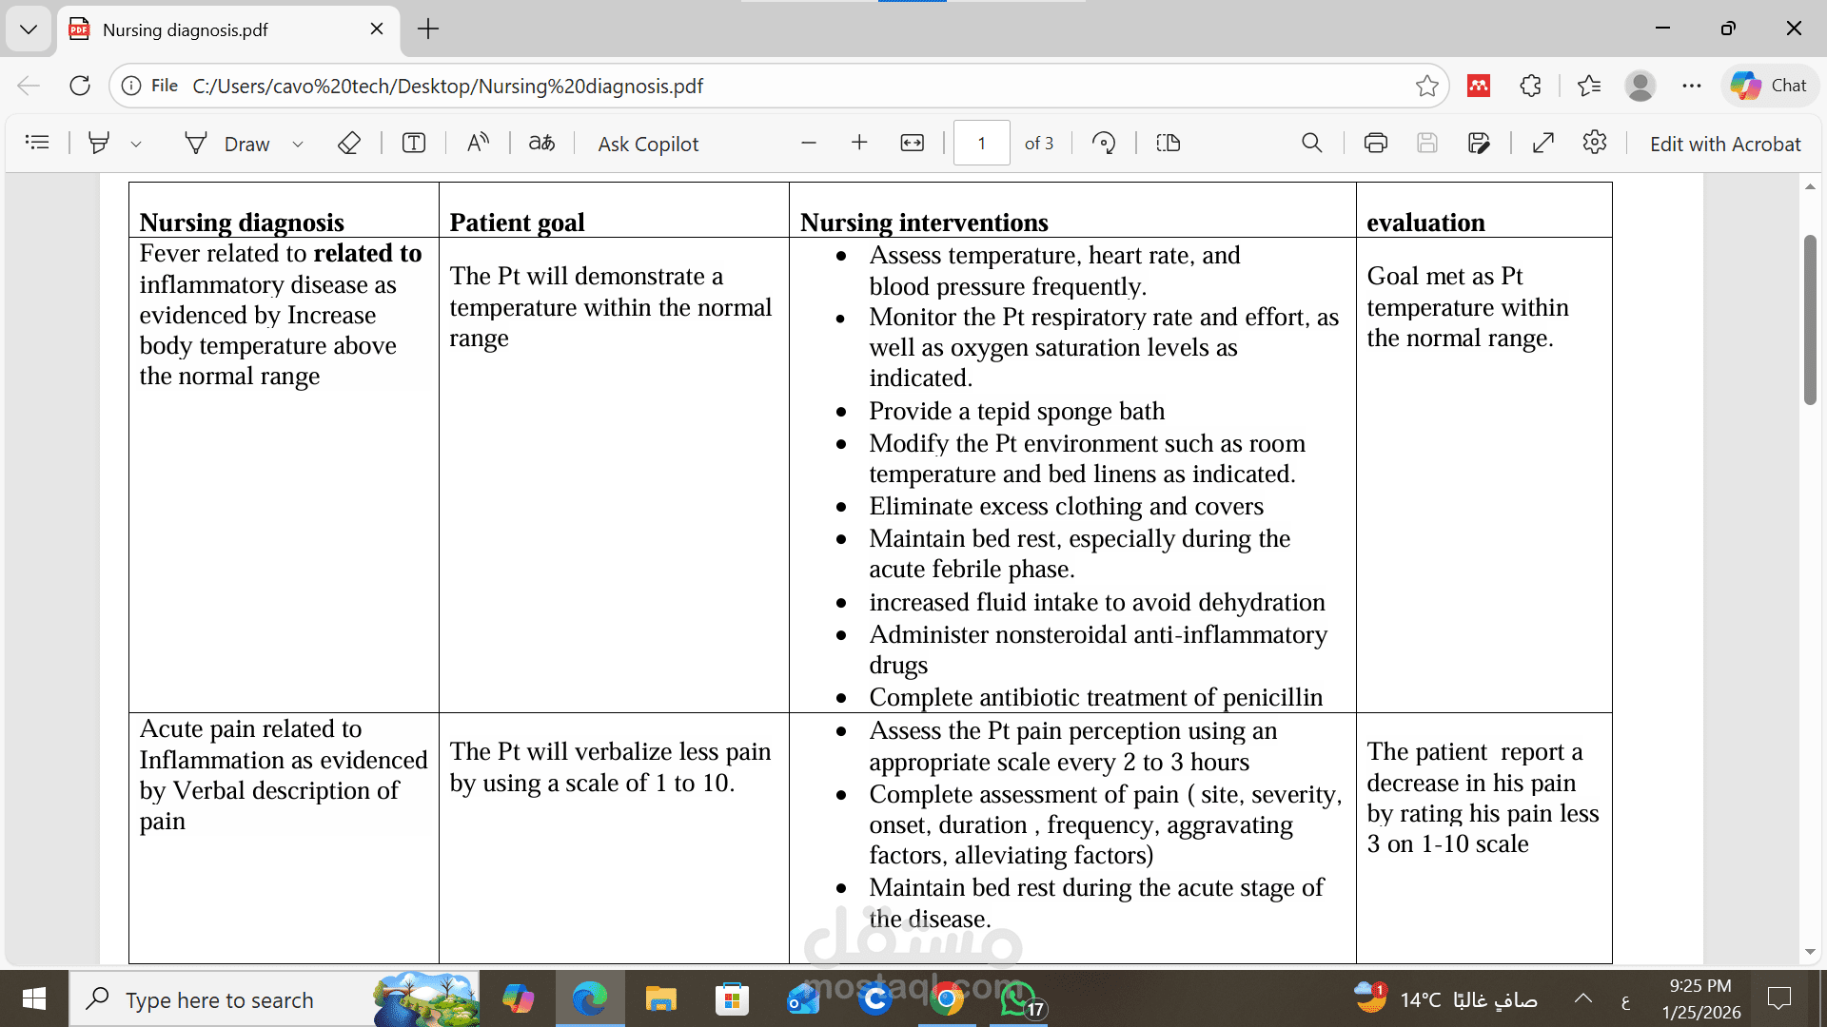This screenshot has width=1827, height=1027.
Task: Open Copilot Chat
Action: click(1769, 86)
